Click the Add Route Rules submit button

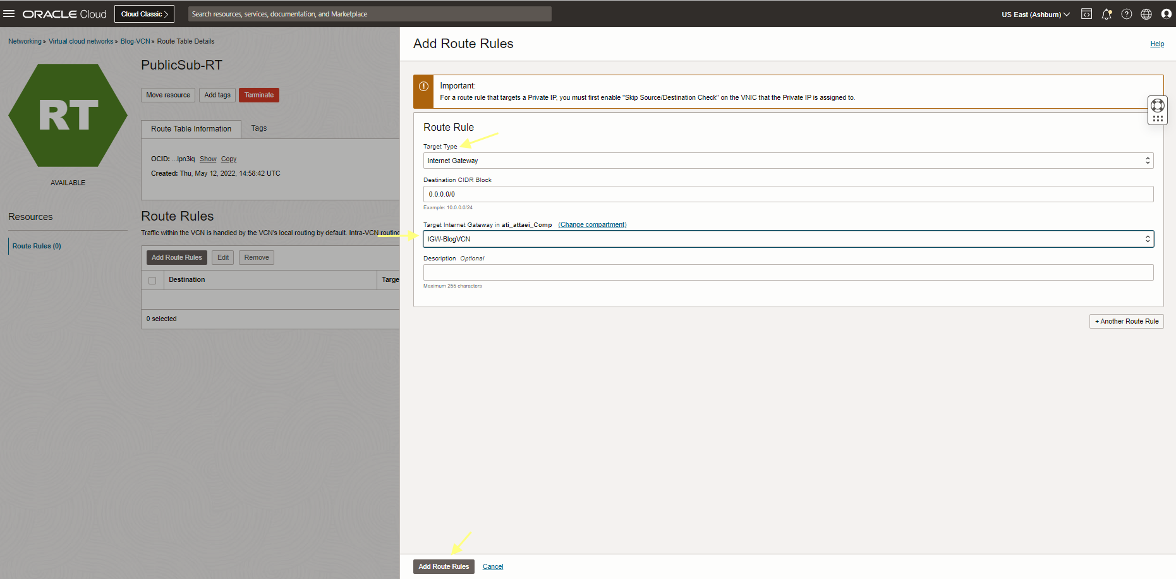click(444, 566)
